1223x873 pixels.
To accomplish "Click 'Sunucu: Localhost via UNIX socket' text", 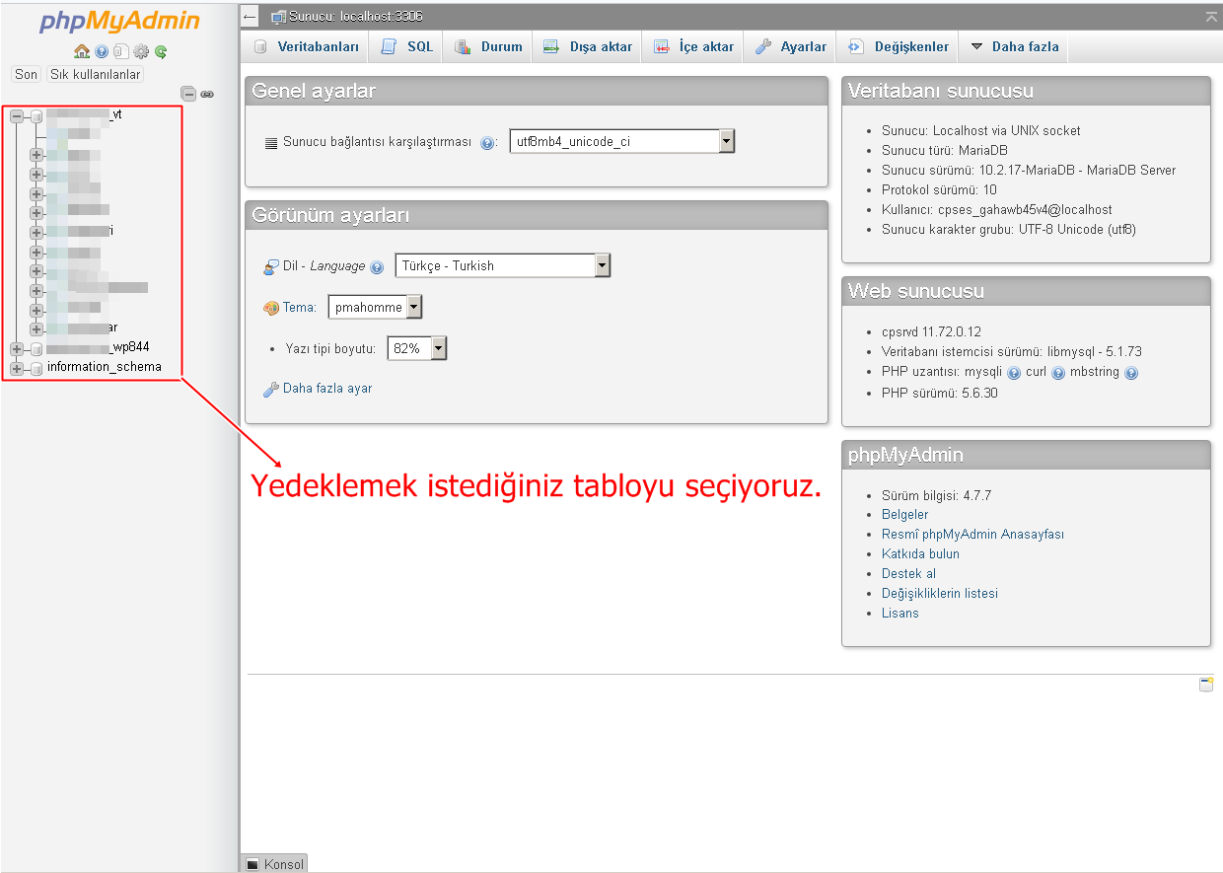I will tap(981, 131).
